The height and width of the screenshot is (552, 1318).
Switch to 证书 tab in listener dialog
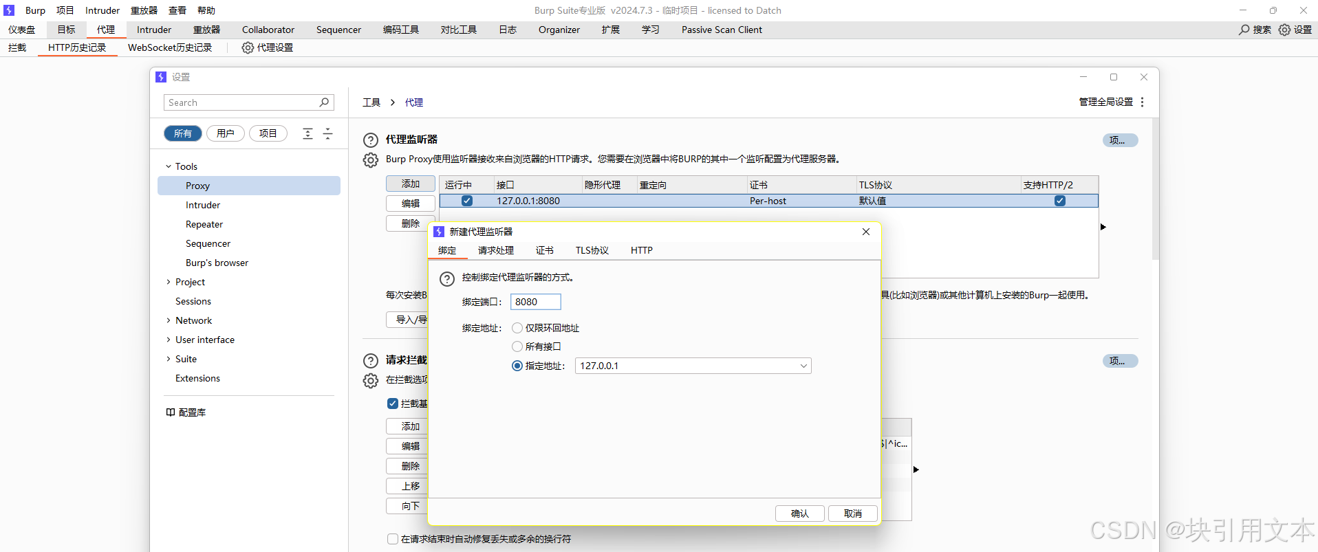pos(545,250)
